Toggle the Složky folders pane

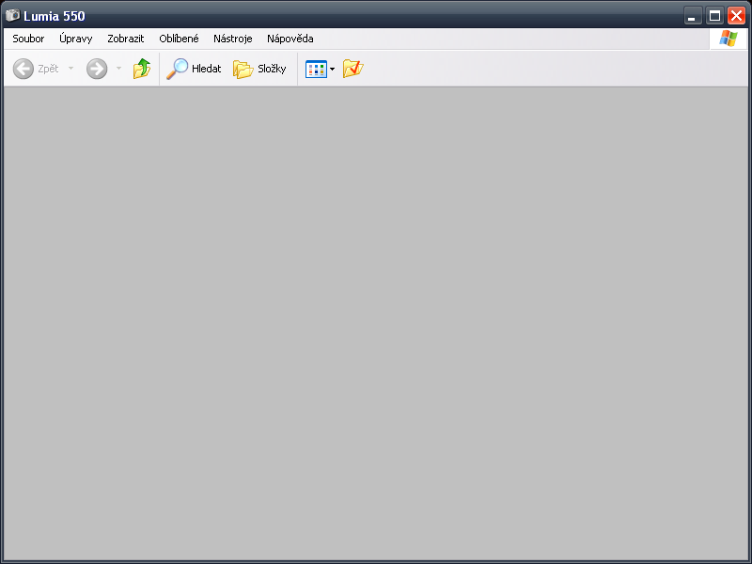[259, 69]
